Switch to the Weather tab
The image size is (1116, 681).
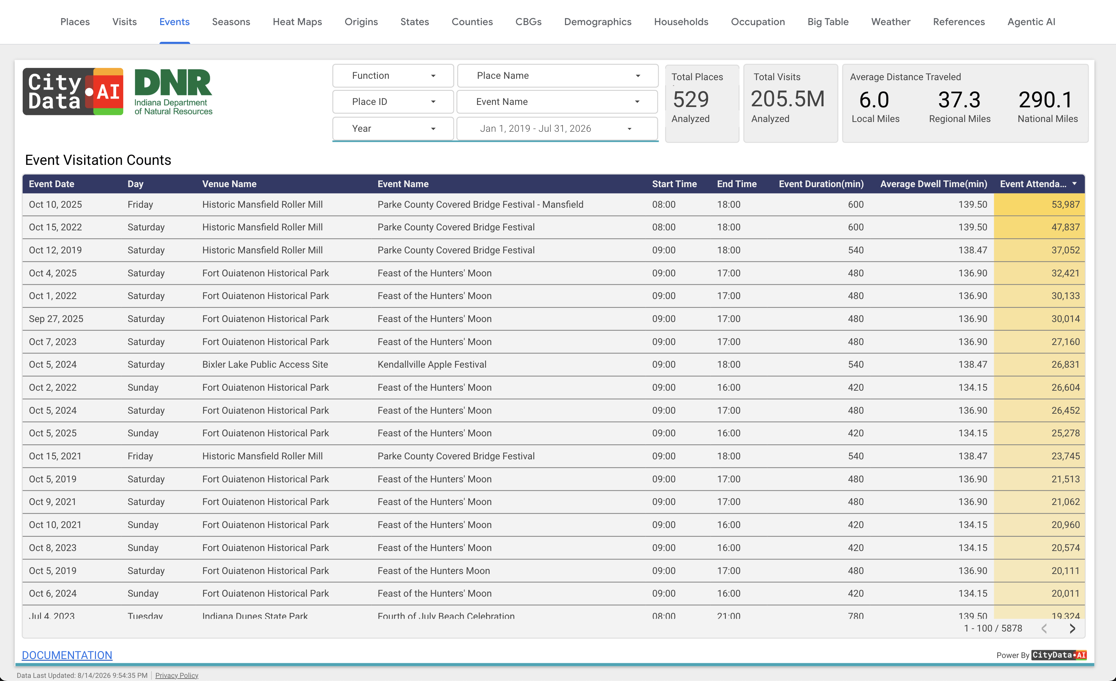pos(891,22)
